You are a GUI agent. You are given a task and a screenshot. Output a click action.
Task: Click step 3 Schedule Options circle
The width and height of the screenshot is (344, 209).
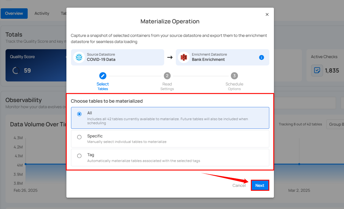234,76
